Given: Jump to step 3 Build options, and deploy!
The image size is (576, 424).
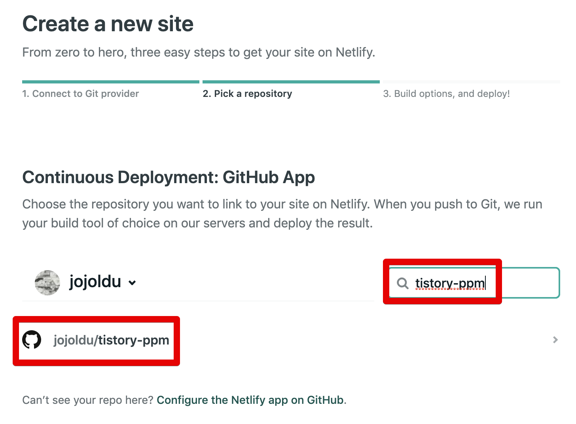Looking at the screenshot, I should coord(446,94).
